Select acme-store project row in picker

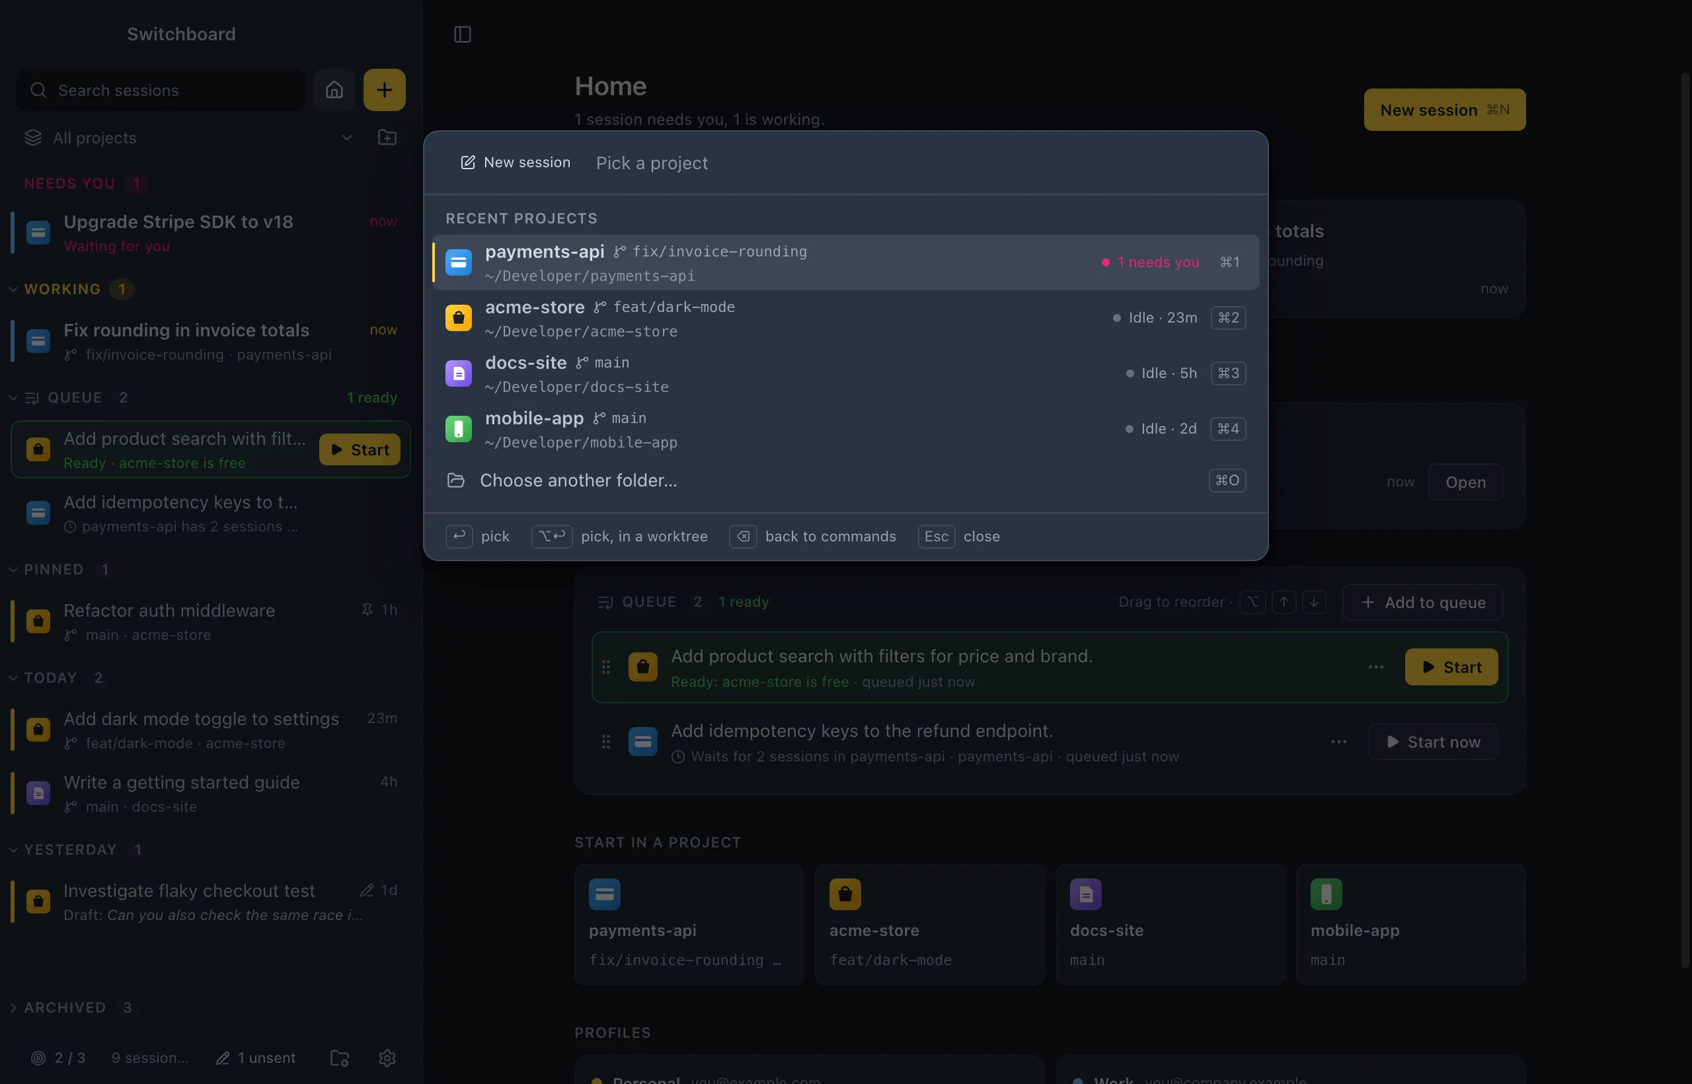pos(845,317)
